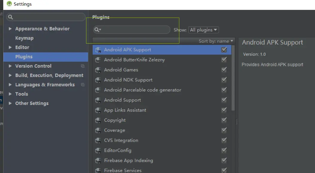The image size is (315, 173).
Task: Click the plugin icon beside Android APK Support
Action: click(x=98, y=50)
